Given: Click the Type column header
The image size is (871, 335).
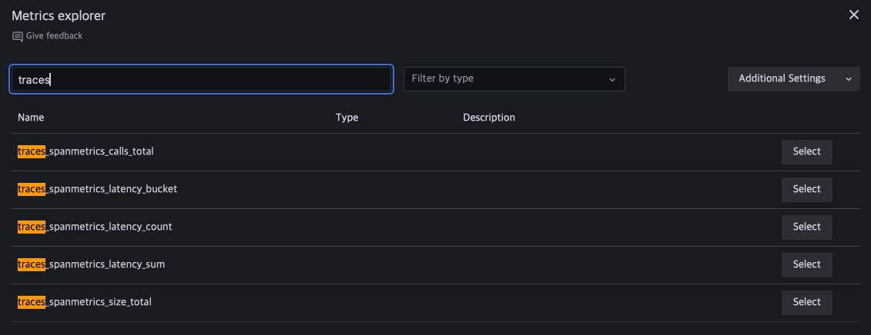Looking at the screenshot, I should pos(347,118).
